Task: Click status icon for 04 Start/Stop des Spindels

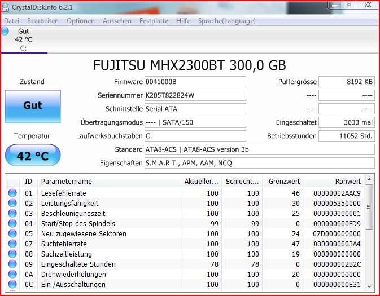Action: click(x=12, y=223)
